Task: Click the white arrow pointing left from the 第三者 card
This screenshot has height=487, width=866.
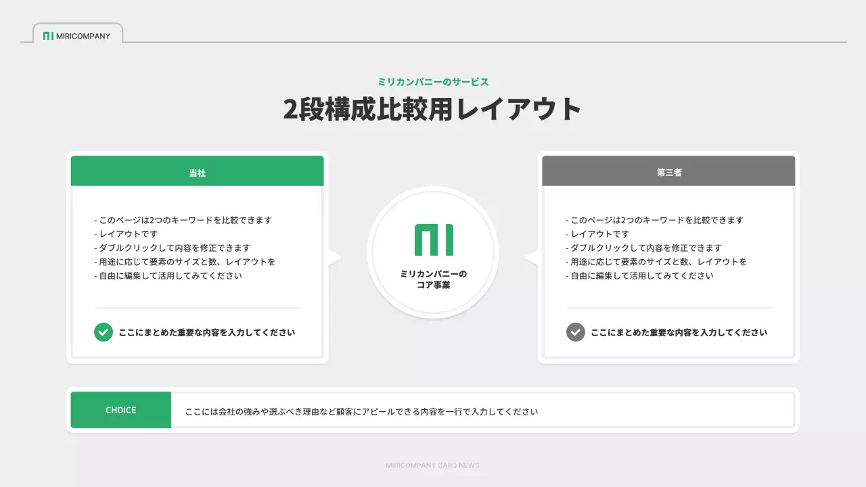Action: pos(532,257)
